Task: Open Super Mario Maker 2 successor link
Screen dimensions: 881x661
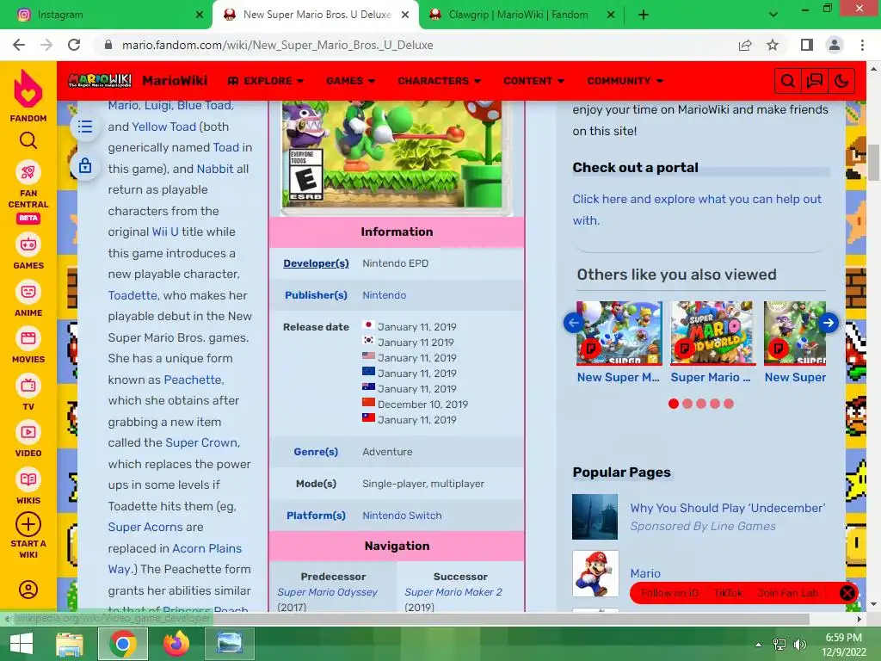Action: tap(453, 592)
